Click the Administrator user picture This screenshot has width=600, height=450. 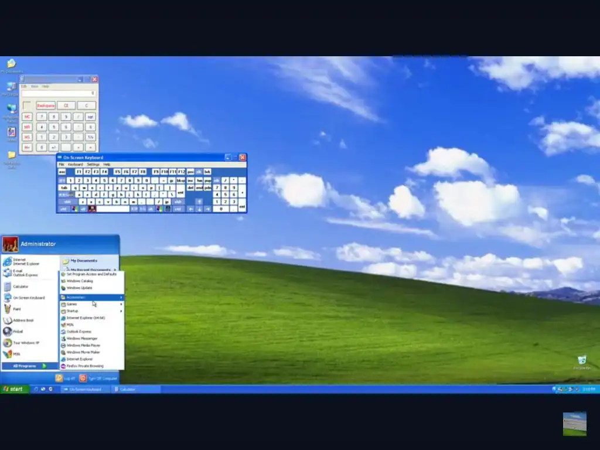tap(11, 244)
